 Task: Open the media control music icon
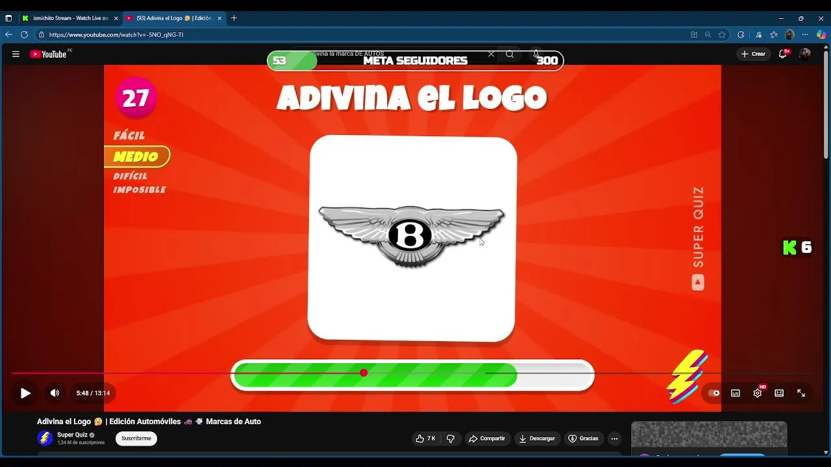[x=758, y=34]
